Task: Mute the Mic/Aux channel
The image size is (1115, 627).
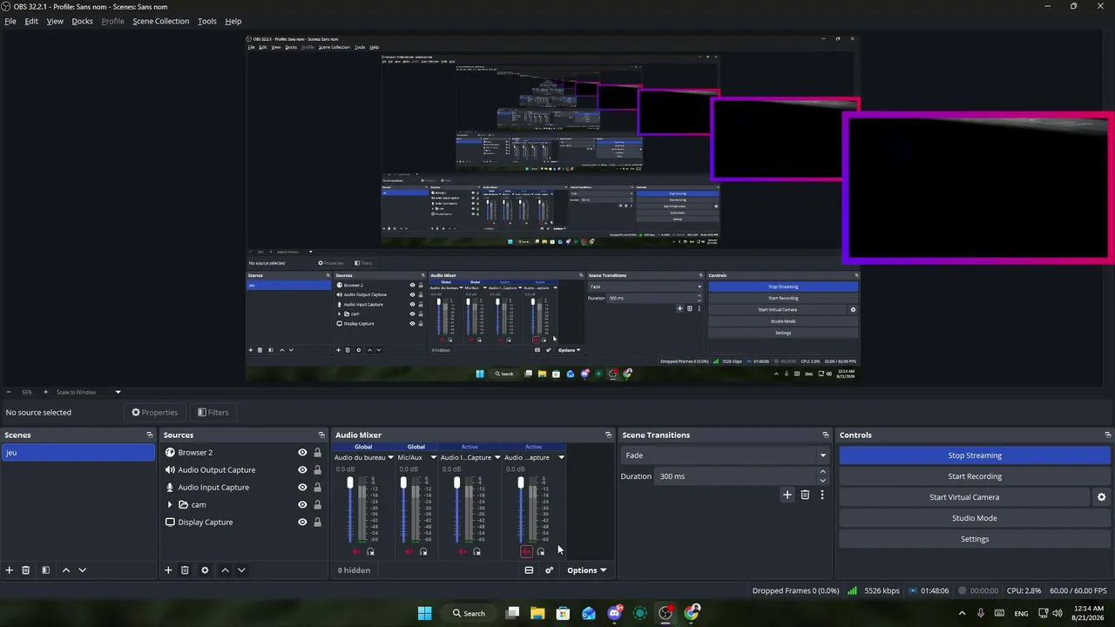Action: 409,552
